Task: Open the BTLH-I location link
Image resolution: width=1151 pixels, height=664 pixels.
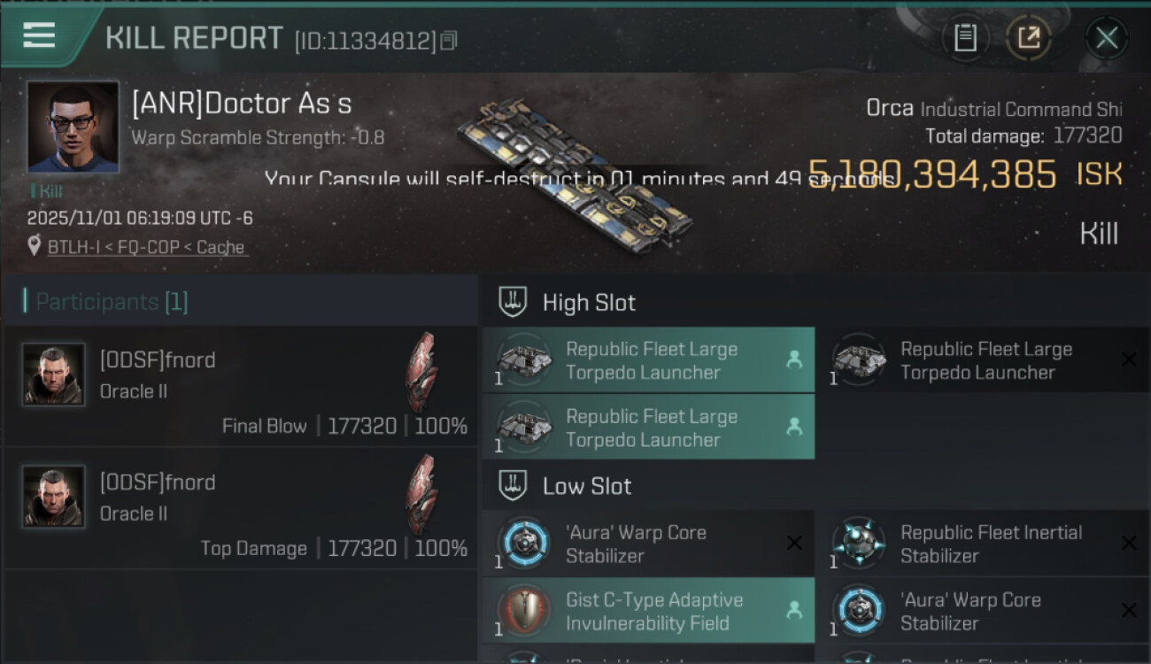Action: point(146,247)
